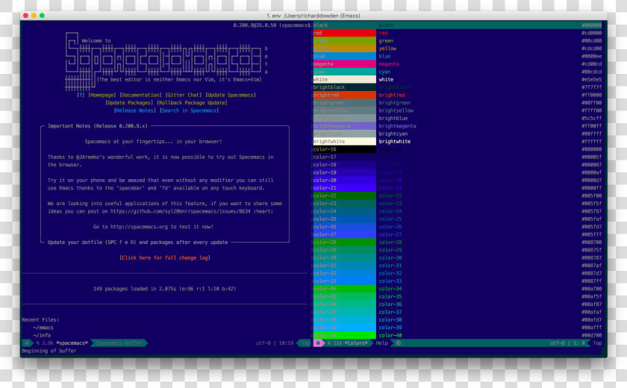Click the hex value #ff0000
Viewport: 627px width, 388px height.
[591, 95]
